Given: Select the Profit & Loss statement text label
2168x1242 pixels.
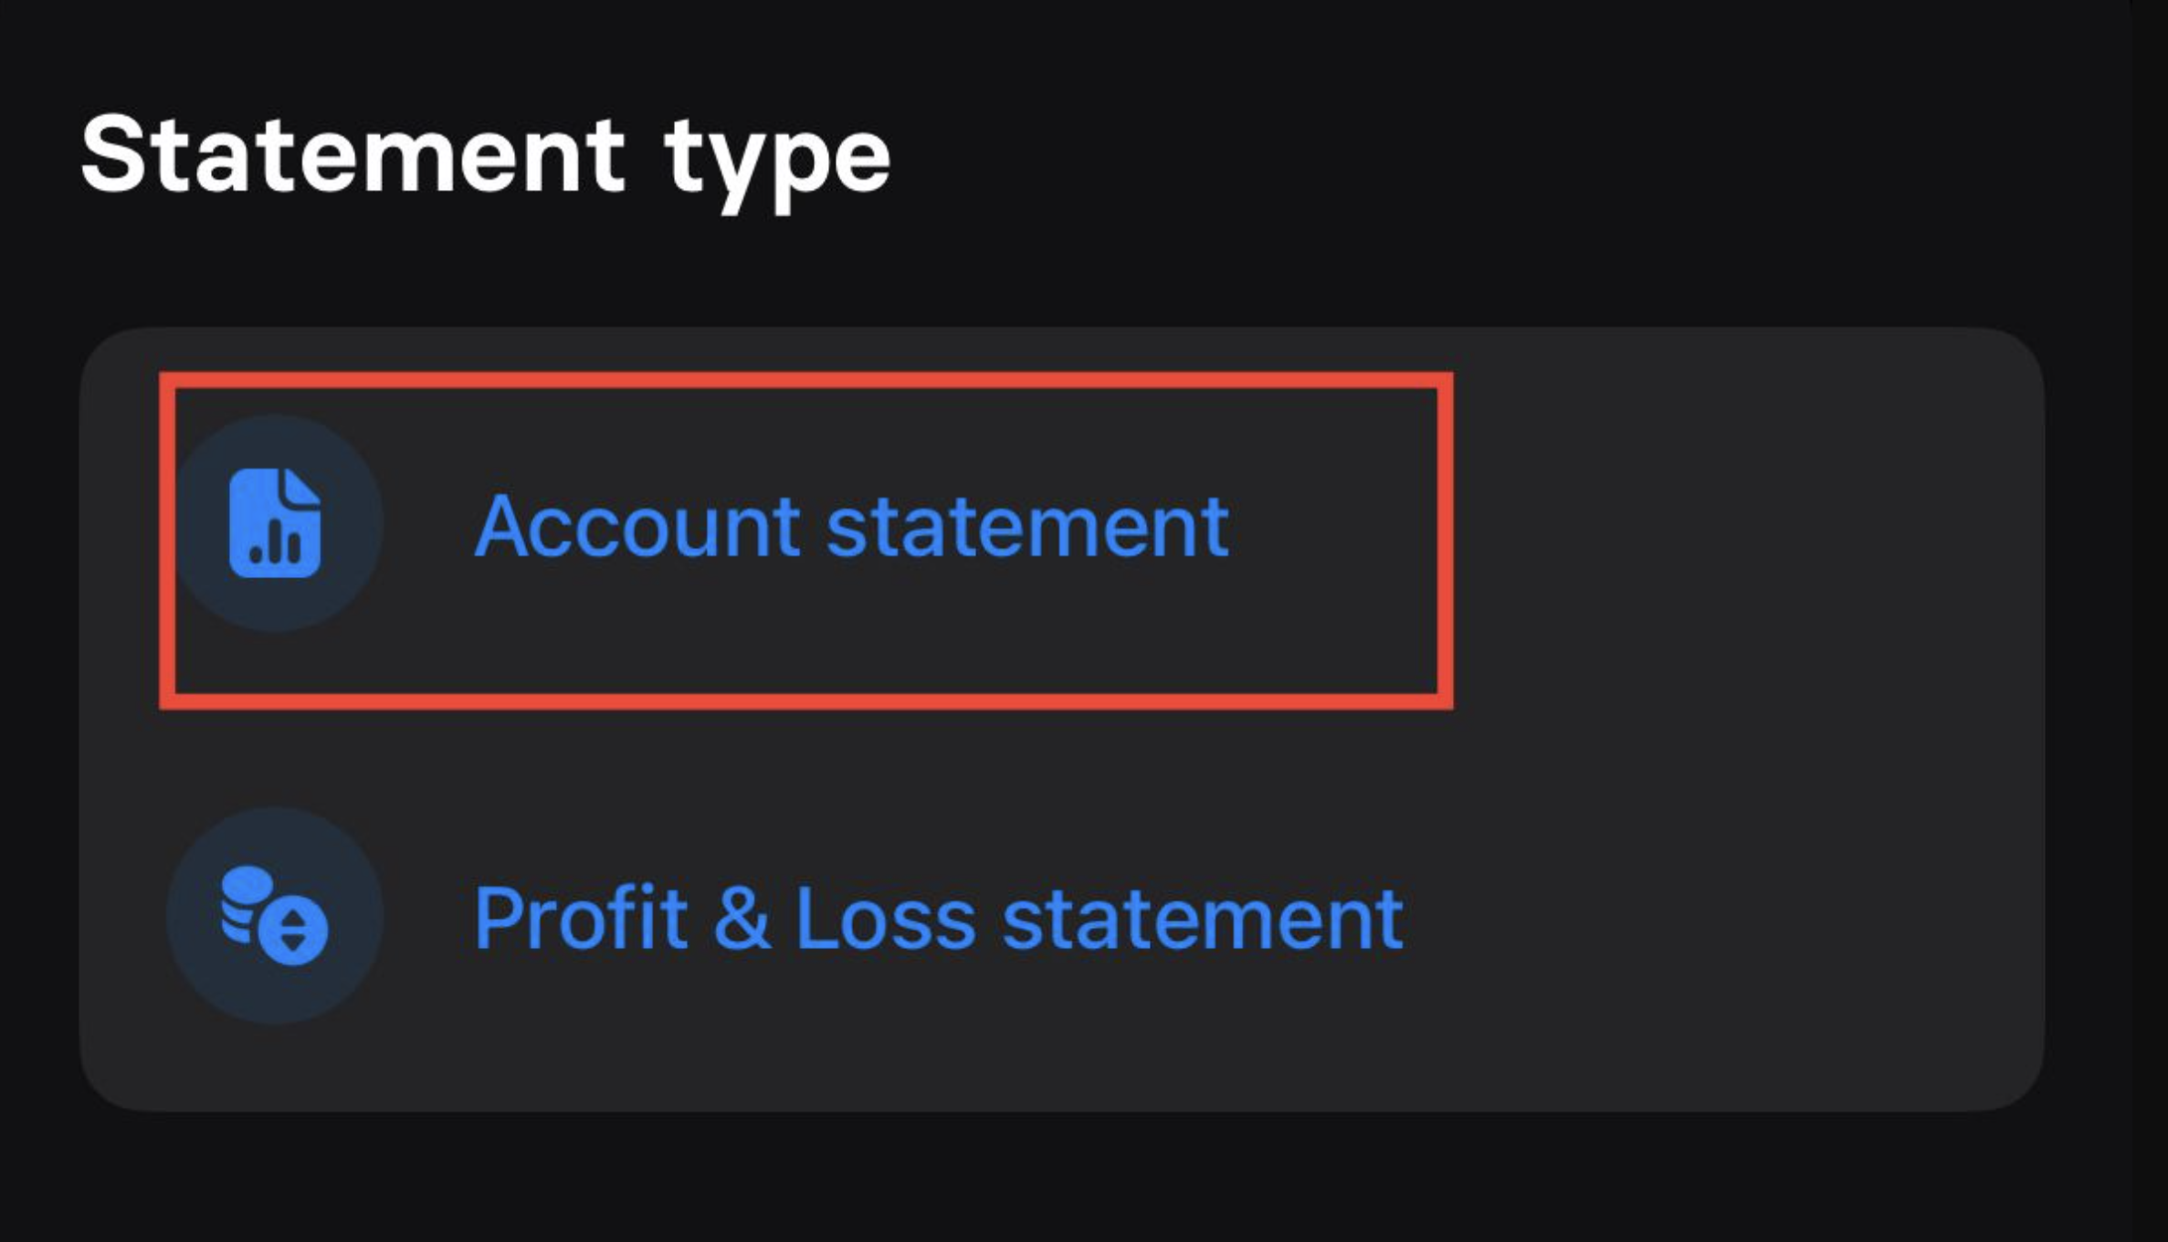Looking at the screenshot, I should point(938,919).
